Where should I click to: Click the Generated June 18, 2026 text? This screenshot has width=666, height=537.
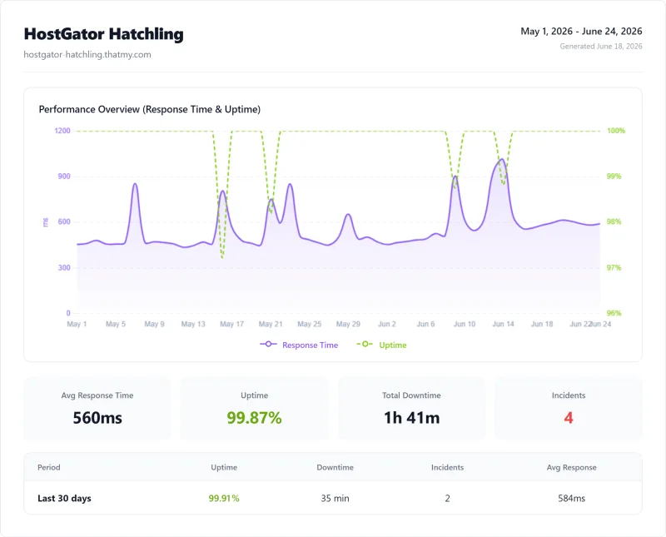point(600,47)
